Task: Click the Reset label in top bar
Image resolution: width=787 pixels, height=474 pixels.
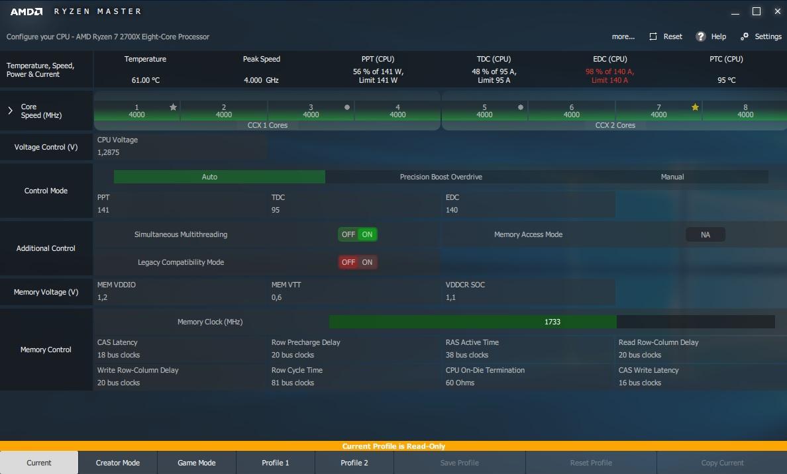Action: click(672, 36)
